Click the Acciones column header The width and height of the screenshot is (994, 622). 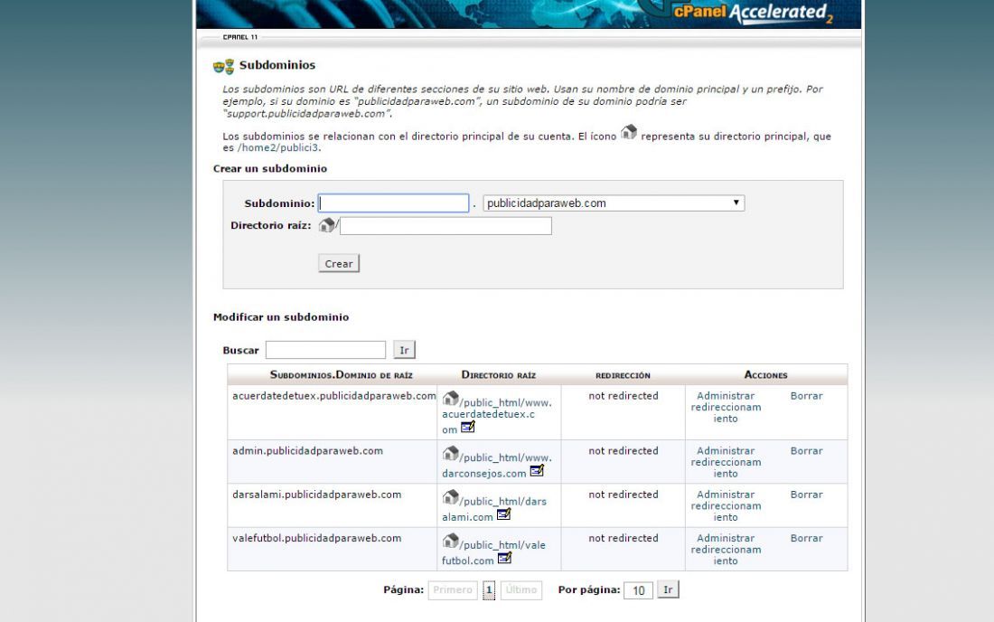coord(765,374)
